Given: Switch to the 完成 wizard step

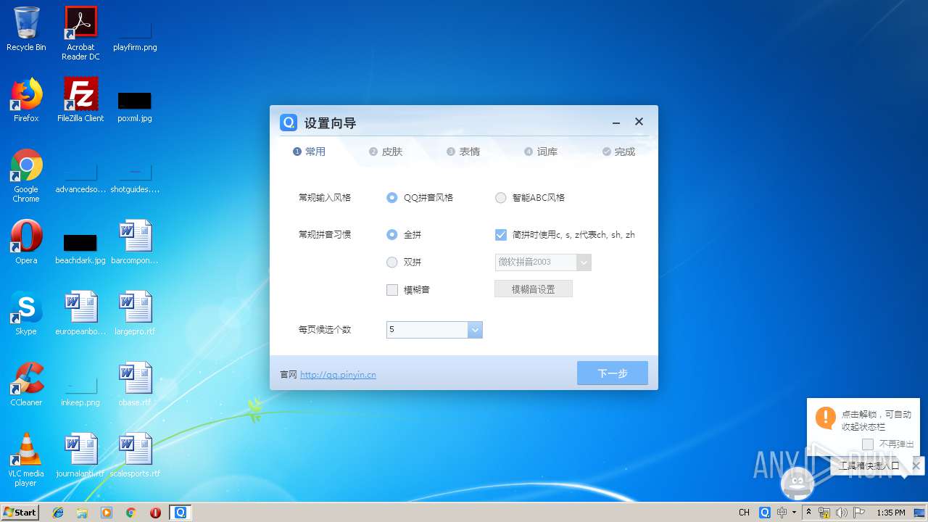Looking at the screenshot, I should (618, 152).
